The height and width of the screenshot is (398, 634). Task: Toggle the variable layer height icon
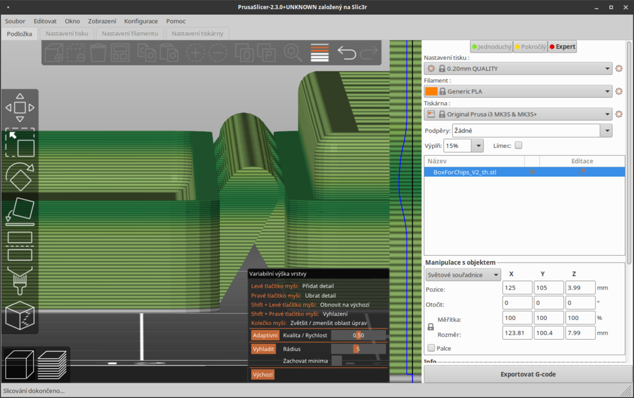(x=319, y=54)
